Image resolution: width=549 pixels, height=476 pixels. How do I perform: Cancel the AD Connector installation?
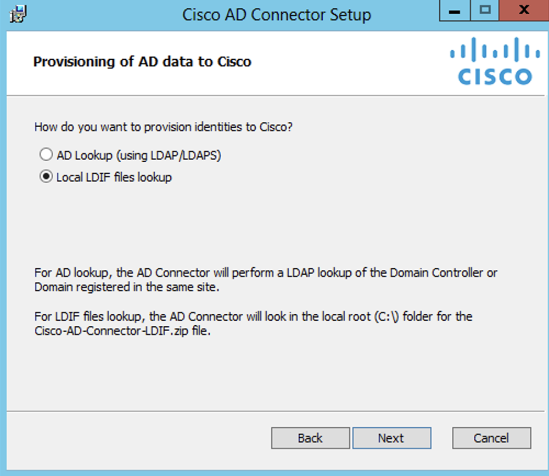pos(491,438)
